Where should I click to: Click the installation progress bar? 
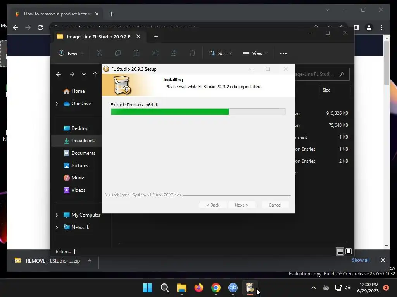point(198,112)
